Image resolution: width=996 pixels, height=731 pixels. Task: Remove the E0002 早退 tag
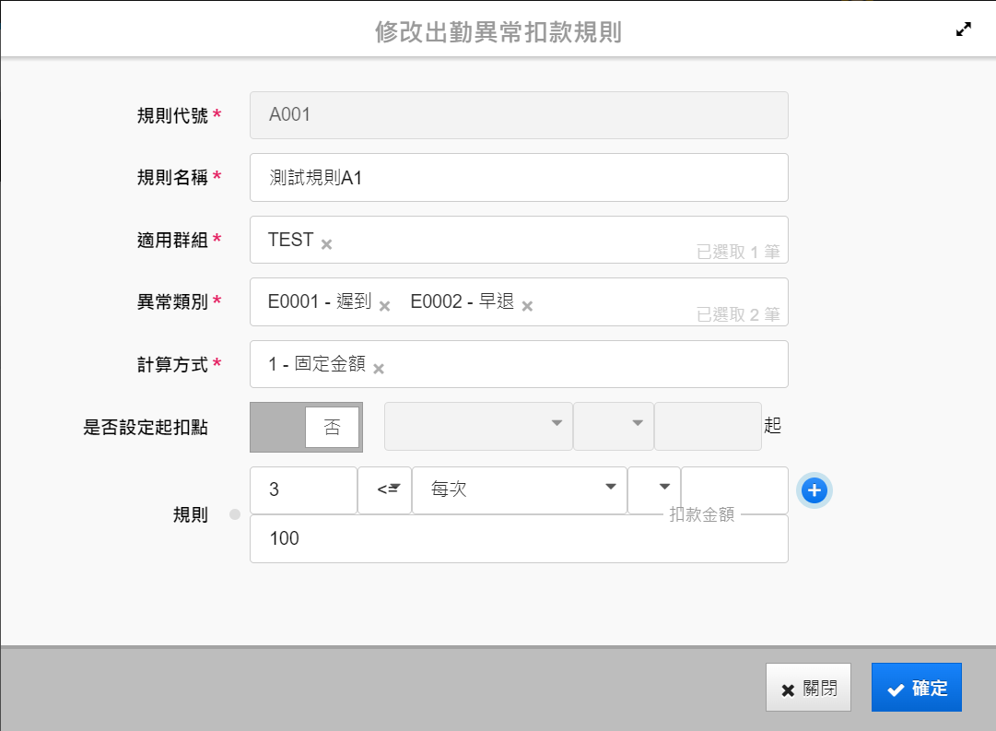coord(527,306)
